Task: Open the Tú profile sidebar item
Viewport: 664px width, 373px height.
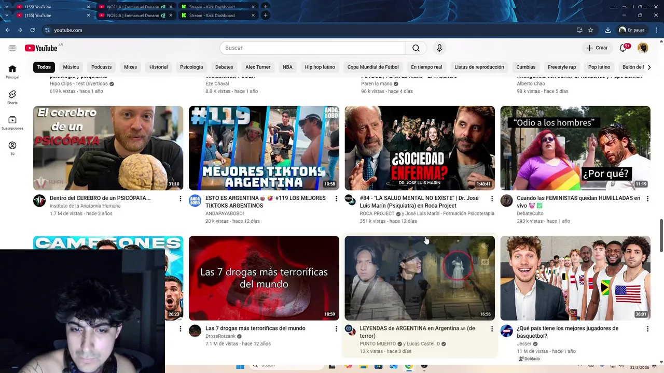Action: (12, 148)
